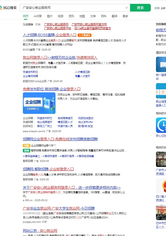Switch to the 图片 tab
166x236 pixels.
50,16
